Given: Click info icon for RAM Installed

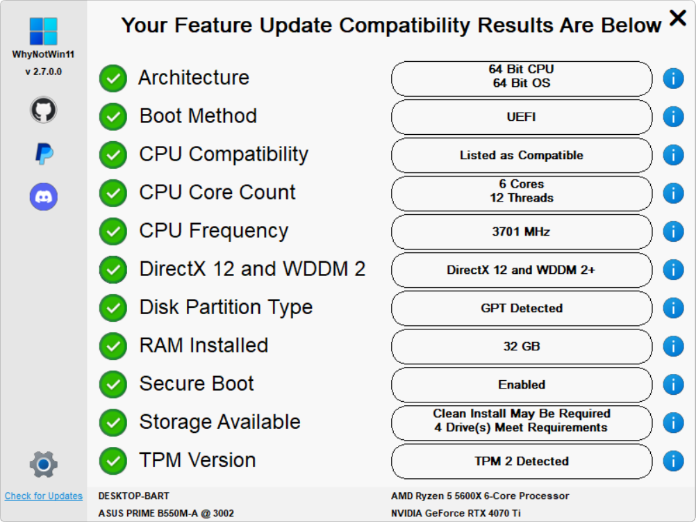Looking at the screenshot, I should tap(673, 346).
